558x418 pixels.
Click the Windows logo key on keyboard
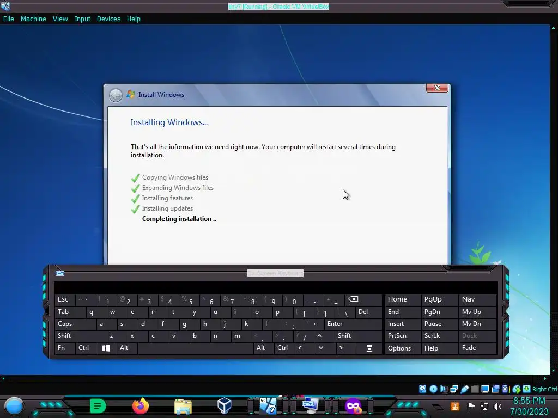[106, 348]
